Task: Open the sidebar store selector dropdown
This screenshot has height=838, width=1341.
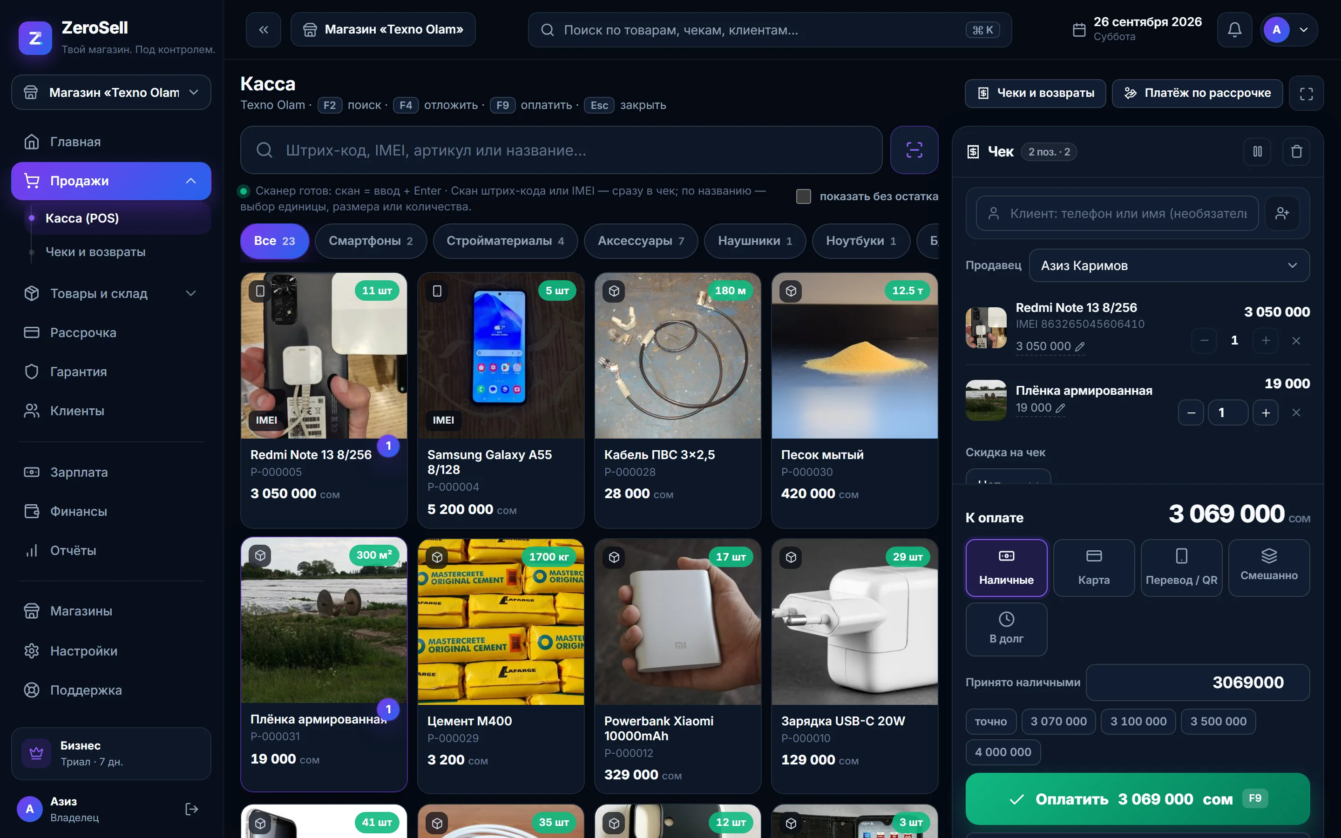Action: pos(111,93)
